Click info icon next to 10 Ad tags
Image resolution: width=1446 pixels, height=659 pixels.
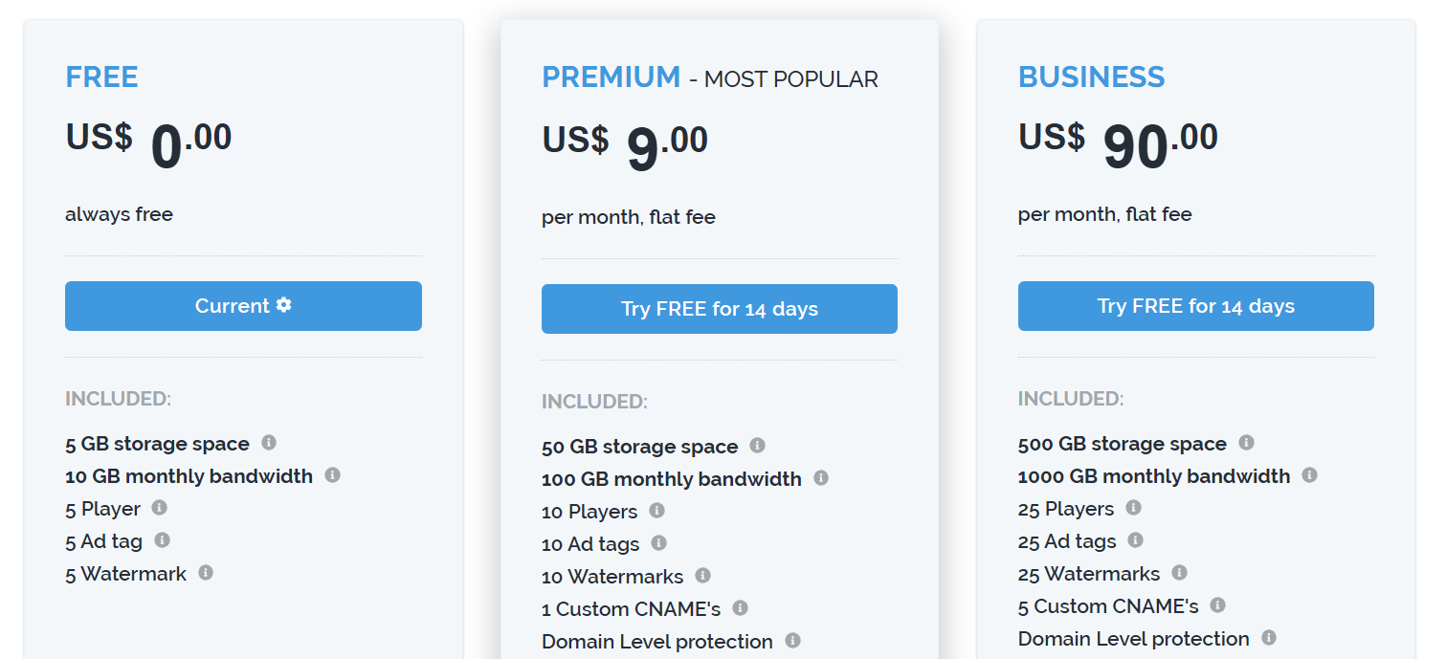click(x=658, y=543)
